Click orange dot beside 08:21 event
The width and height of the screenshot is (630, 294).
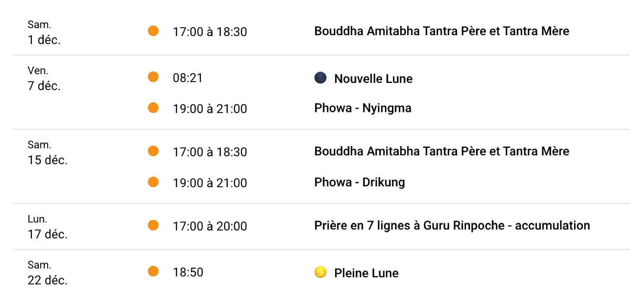154,77
